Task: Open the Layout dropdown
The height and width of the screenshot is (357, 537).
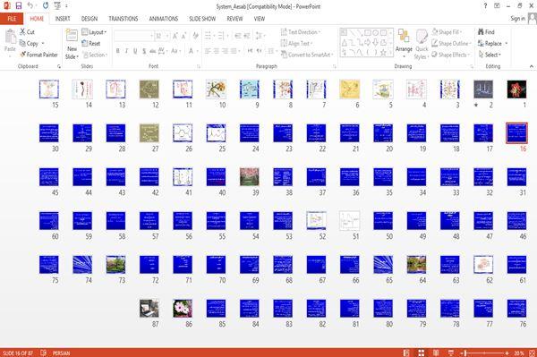Action: 94,32
